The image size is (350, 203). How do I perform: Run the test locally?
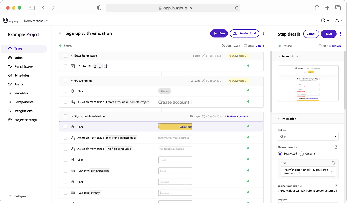click(x=219, y=33)
